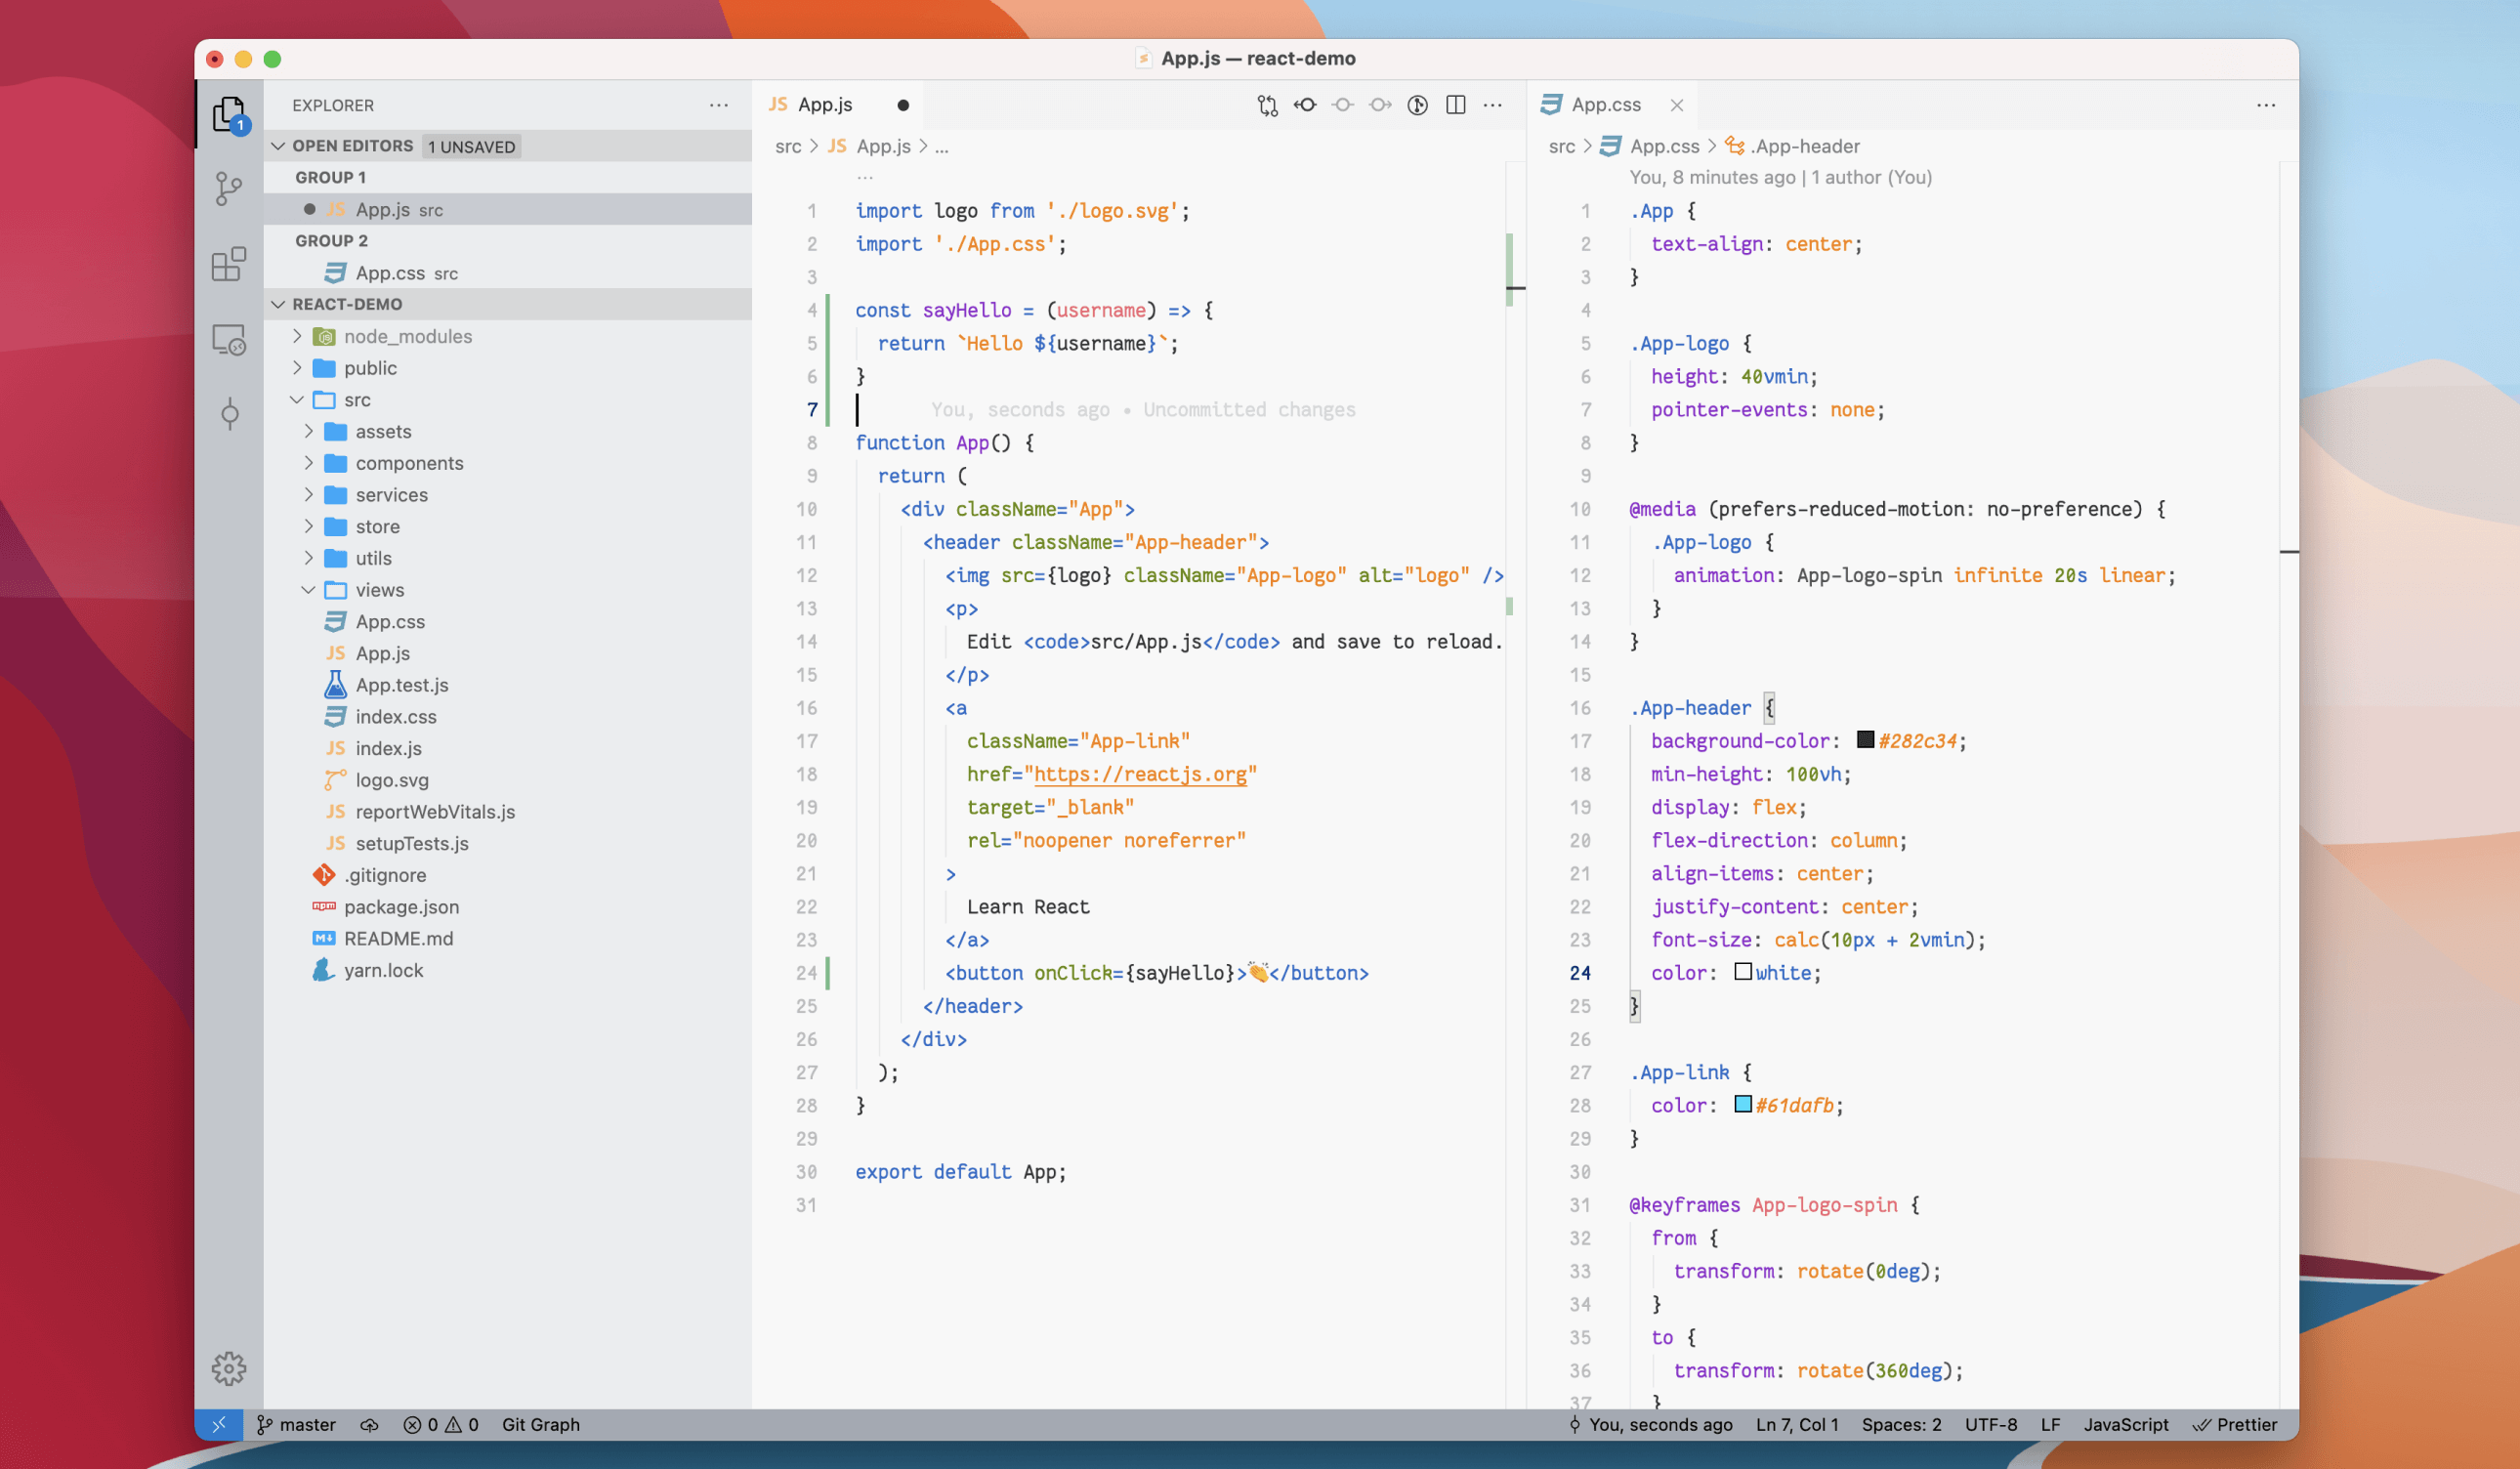Click the Settings gear icon at bottom
The height and width of the screenshot is (1469, 2520).
click(x=230, y=1367)
